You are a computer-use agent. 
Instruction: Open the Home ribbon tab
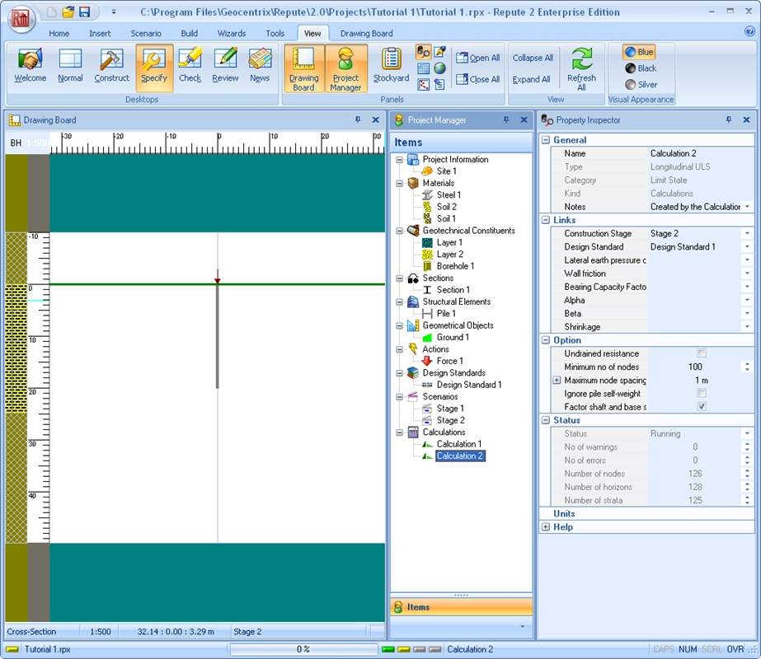[59, 34]
